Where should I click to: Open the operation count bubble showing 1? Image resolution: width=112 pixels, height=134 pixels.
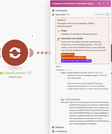point(32,36)
